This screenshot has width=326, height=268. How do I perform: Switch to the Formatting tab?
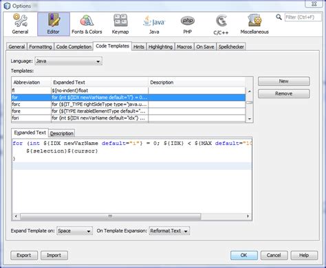pos(41,47)
